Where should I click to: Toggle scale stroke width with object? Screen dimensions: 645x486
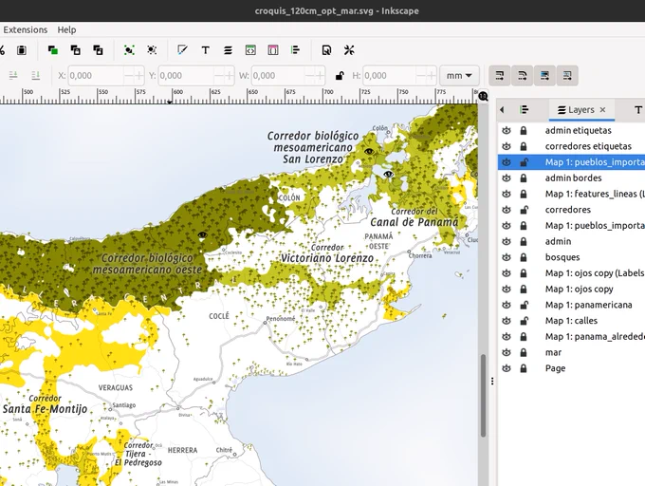point(499,76)
